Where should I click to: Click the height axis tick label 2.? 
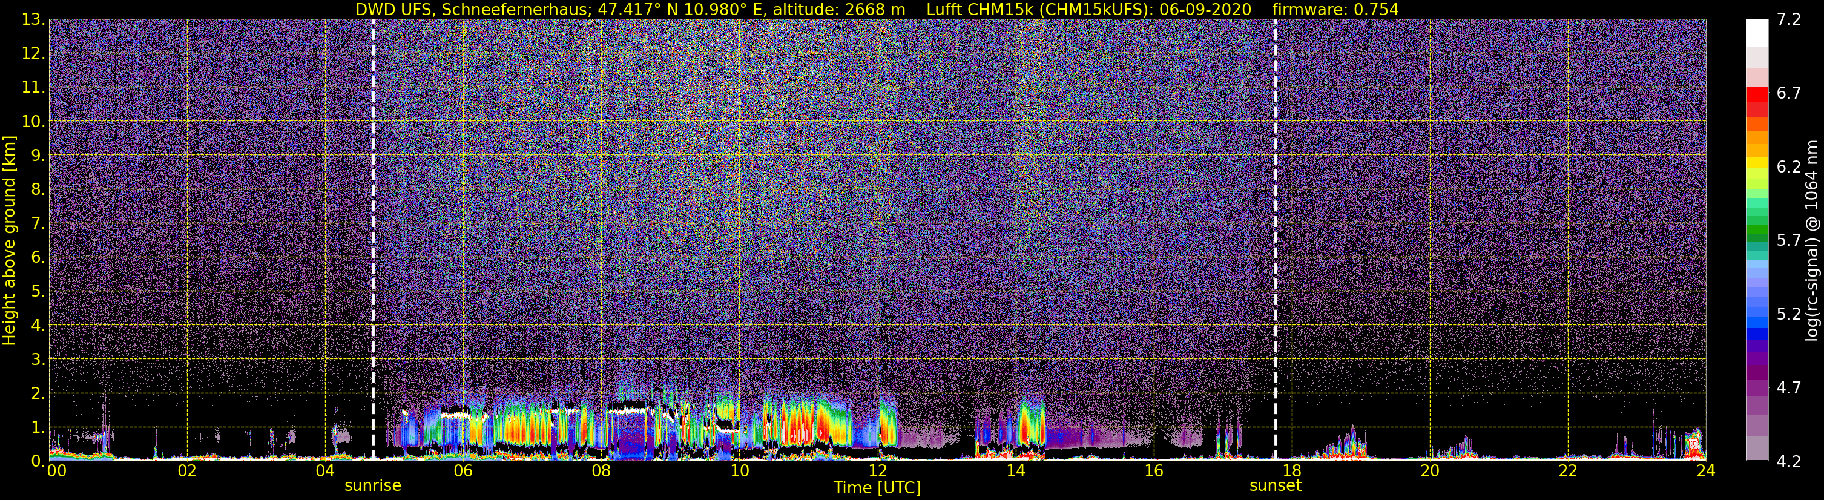(x=37, y=394)
